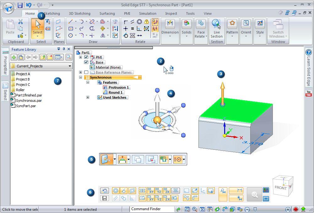Go to Feature Library home folder icon

[x=21, y=57]
